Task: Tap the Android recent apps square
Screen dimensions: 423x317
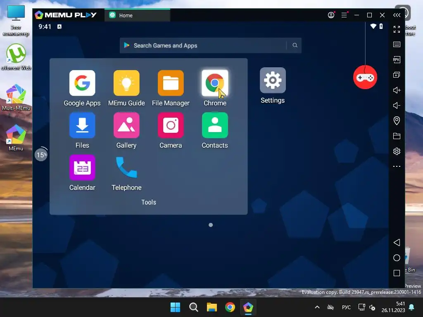Action: click(x=397, y=273)
